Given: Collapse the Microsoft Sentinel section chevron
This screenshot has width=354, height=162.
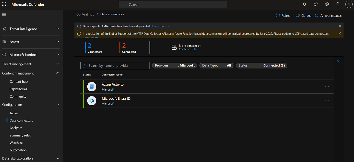Looking at the screenshot, I should point(58,54).
